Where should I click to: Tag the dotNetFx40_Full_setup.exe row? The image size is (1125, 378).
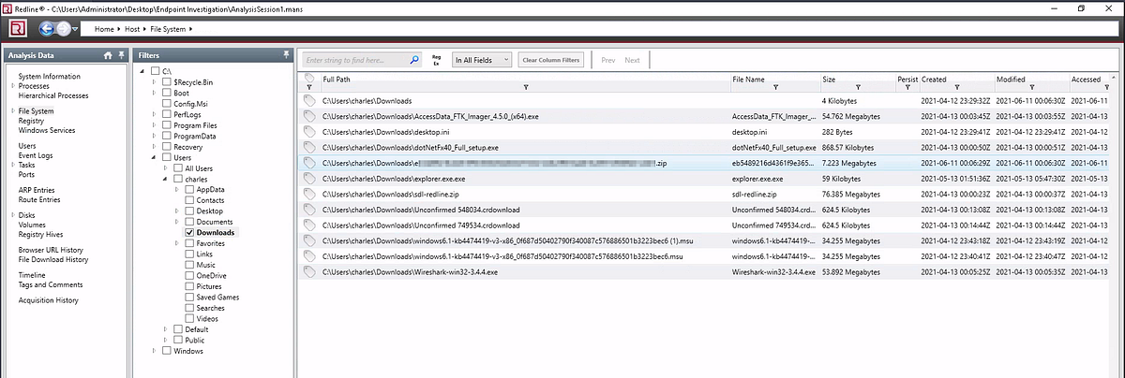pyautogui.click(x=310, y=147)
